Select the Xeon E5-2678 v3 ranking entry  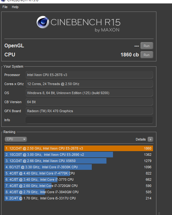tap(79, 148)
